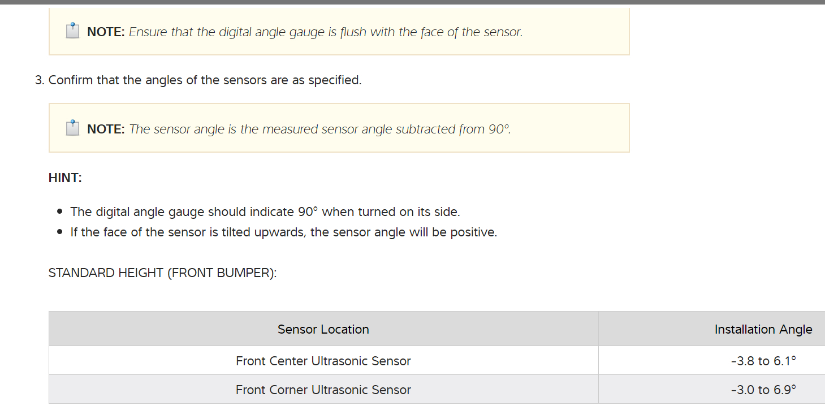The width and height of the screenshot is (825, 406).
Task: Click the hint about sensor tilted upwards
Action: pos(283,232)
